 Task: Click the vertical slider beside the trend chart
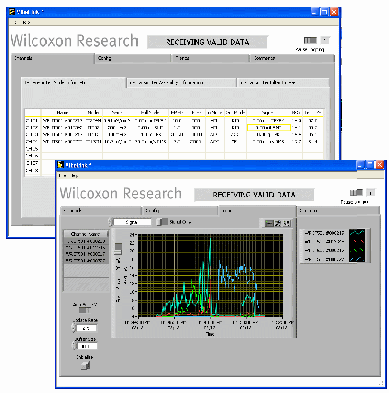[118, 248]
